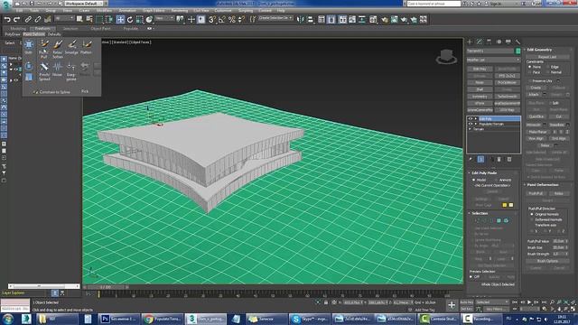Viewport: 578px width, 325px height.
Task: Click the Redo arrow in main toolbar
Action: tap(16, 19)
